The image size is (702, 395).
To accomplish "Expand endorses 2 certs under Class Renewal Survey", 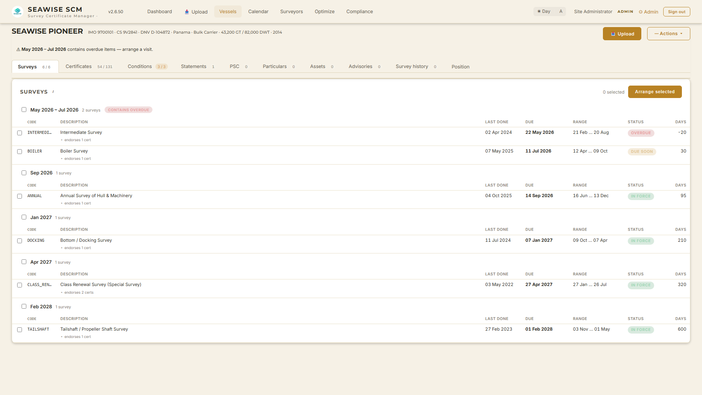I will 77,293.
